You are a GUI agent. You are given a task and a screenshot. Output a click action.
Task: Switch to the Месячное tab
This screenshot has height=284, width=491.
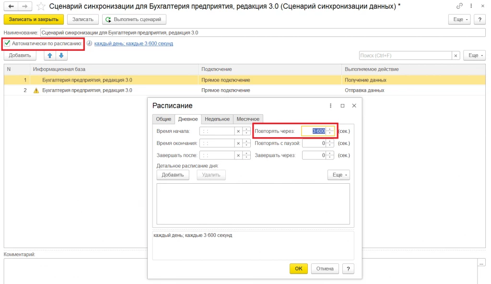pyautogui.click(x=248, y=119)
